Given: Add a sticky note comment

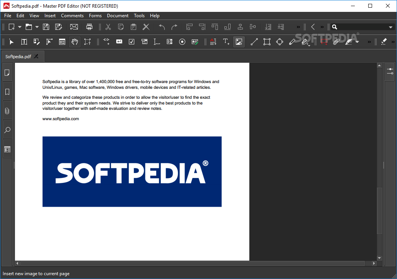Looking at the screenshot, I should [x=324, y=42].
